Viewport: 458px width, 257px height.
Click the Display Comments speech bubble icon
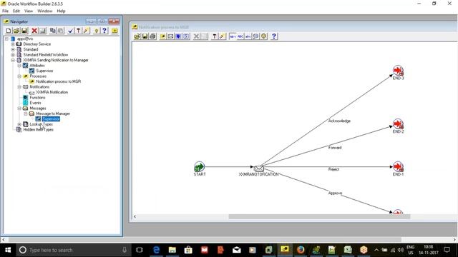click(x=256, y=36)
